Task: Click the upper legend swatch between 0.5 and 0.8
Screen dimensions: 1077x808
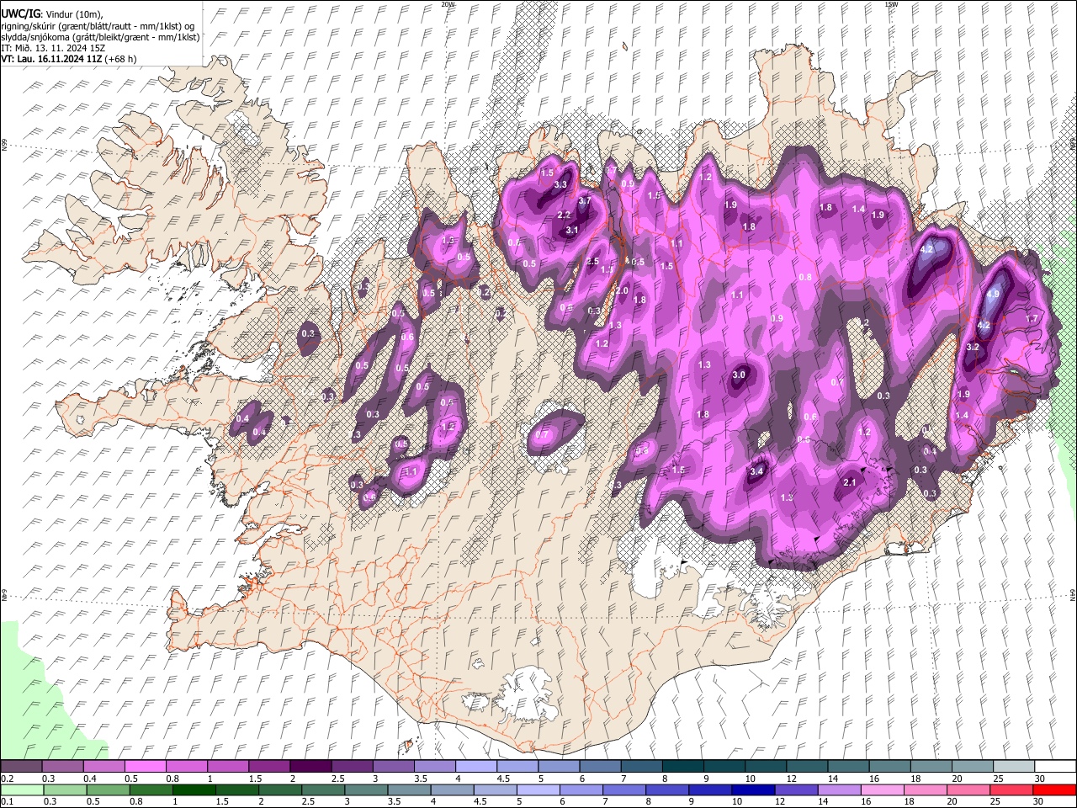Action: coord(145,766)
